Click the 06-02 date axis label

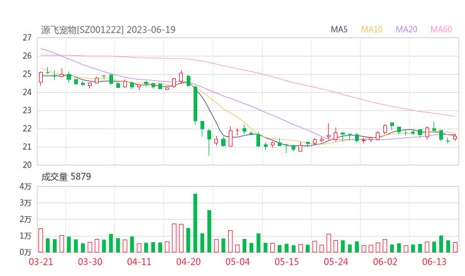coord(385,262)
